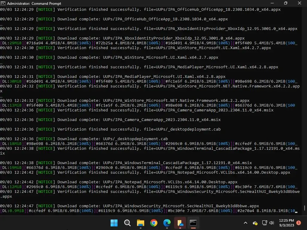Click the 'Download complete' MediaPlayer UI.Xaml.x64.2.8 line
Screen dimensions: 307x230
pyautogui.click(x=113, y=76)
